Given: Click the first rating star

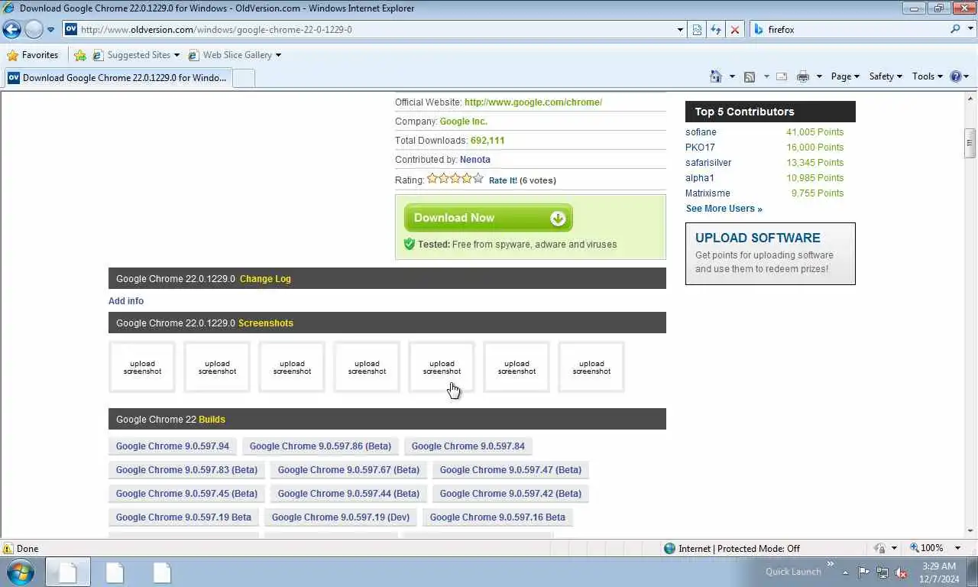Looking at the screenshot, I should 432,178.
